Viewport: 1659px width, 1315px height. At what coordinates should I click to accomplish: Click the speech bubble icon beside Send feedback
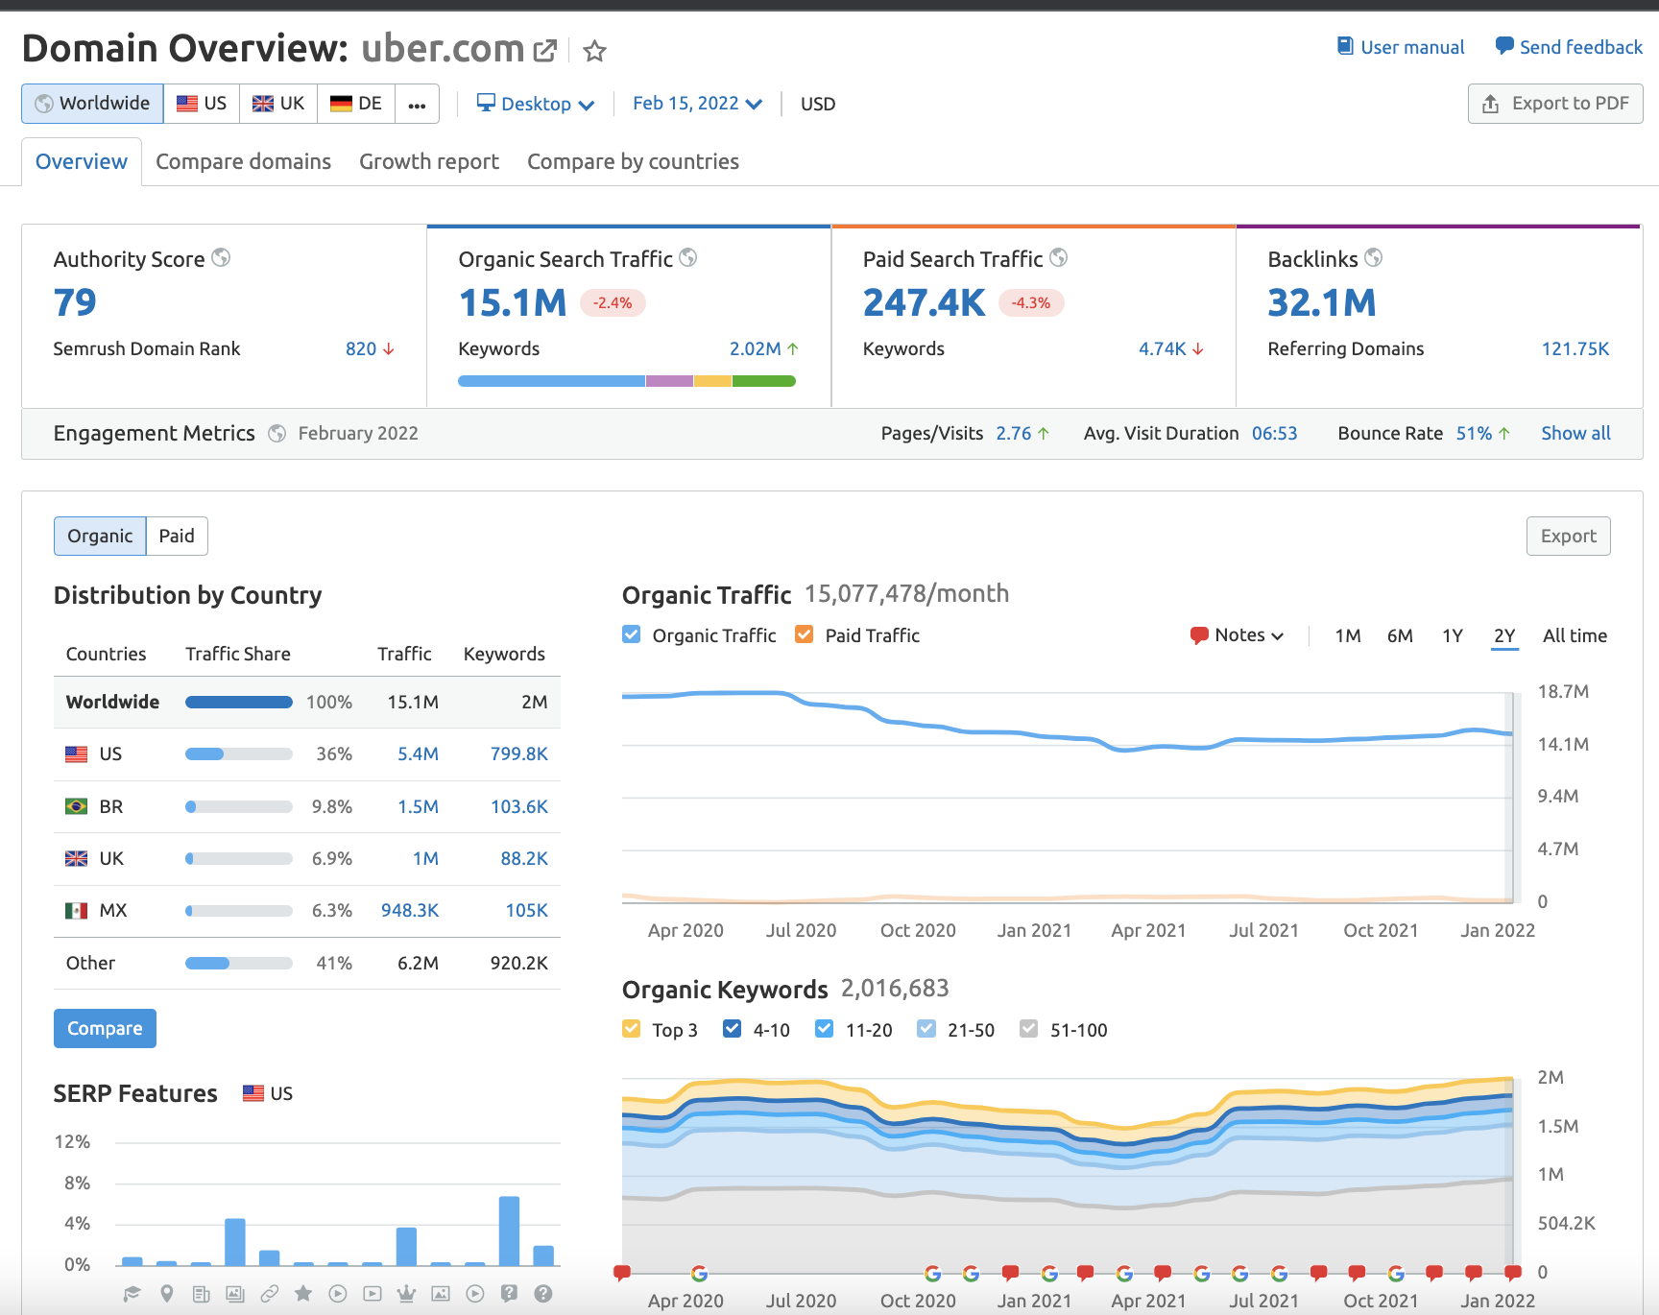[x=1504, y=46]
